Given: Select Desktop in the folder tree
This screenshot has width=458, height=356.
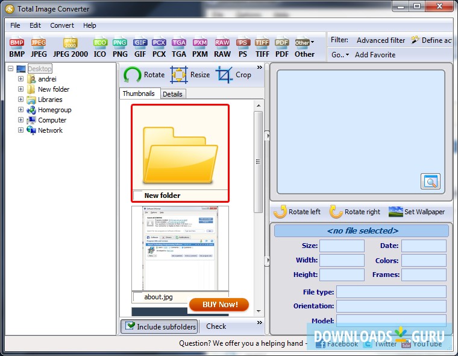Looking at the screenshot, I should coord(40,69).
